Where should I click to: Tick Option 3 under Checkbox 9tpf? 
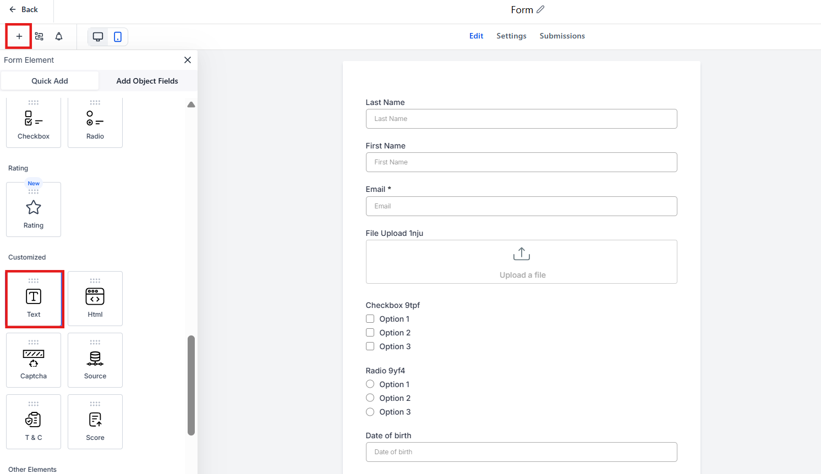(x=370, y=346)
